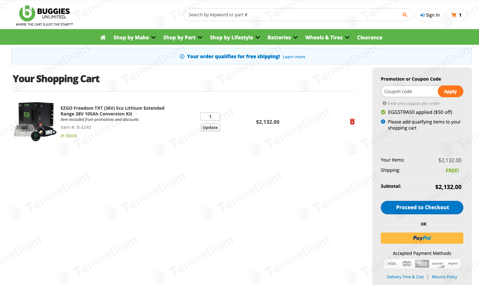479x285 pixels.
Task: Click the Mastercard payment icon
Action: click(407, 264)
